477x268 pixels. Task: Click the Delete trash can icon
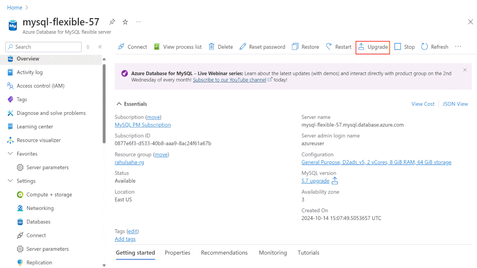point(212,47)
